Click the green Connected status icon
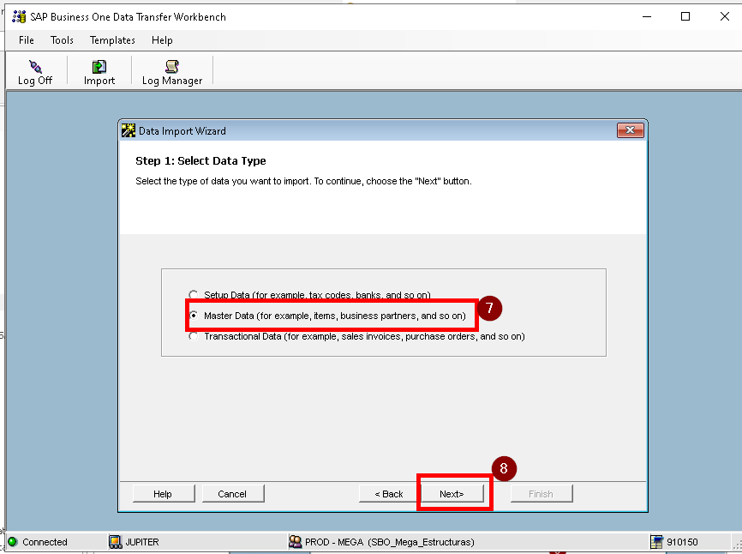This screenshot has width=742, height=554. pyautogui.click(x=13, y=542)
